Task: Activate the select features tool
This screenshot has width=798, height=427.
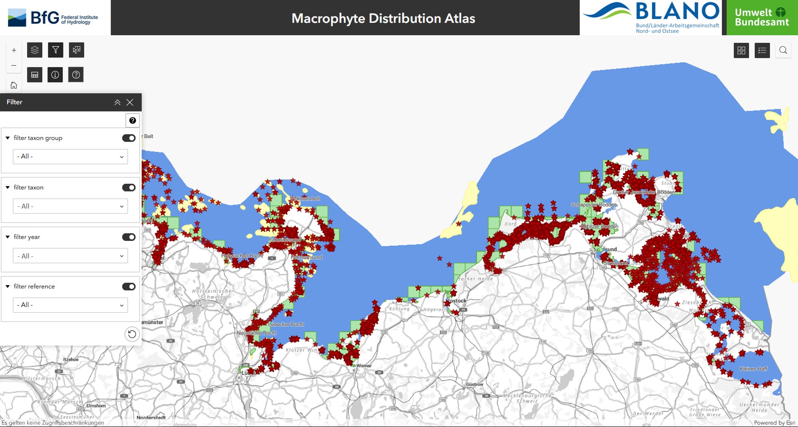Action: (x=76, y=50)
